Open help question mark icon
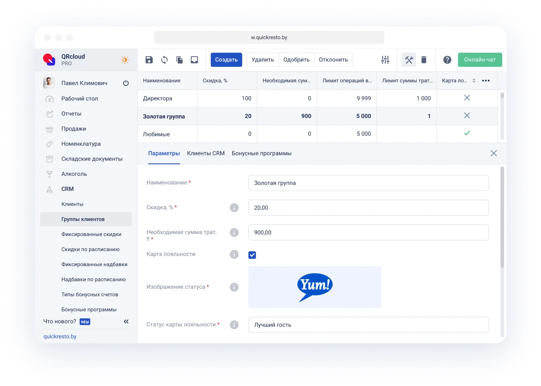 point(447,60)
